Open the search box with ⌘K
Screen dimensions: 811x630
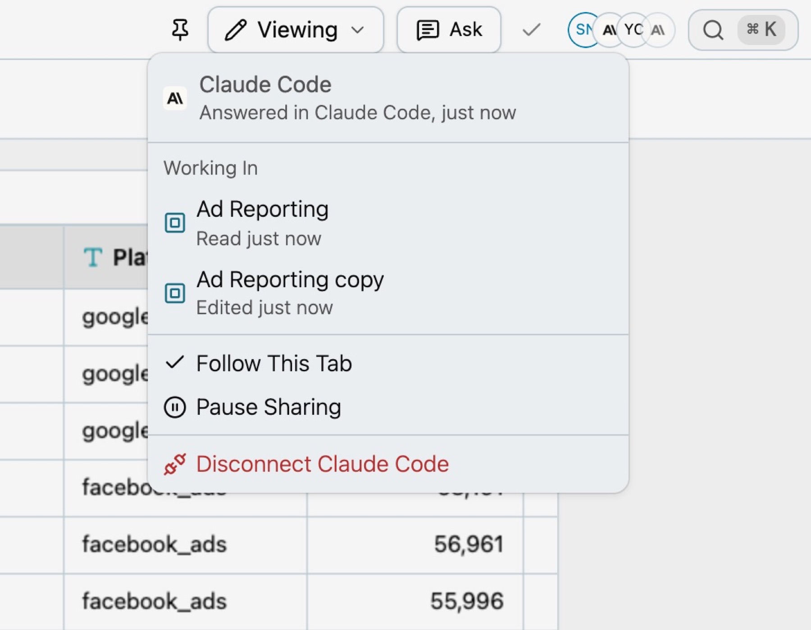click(743, 30)
